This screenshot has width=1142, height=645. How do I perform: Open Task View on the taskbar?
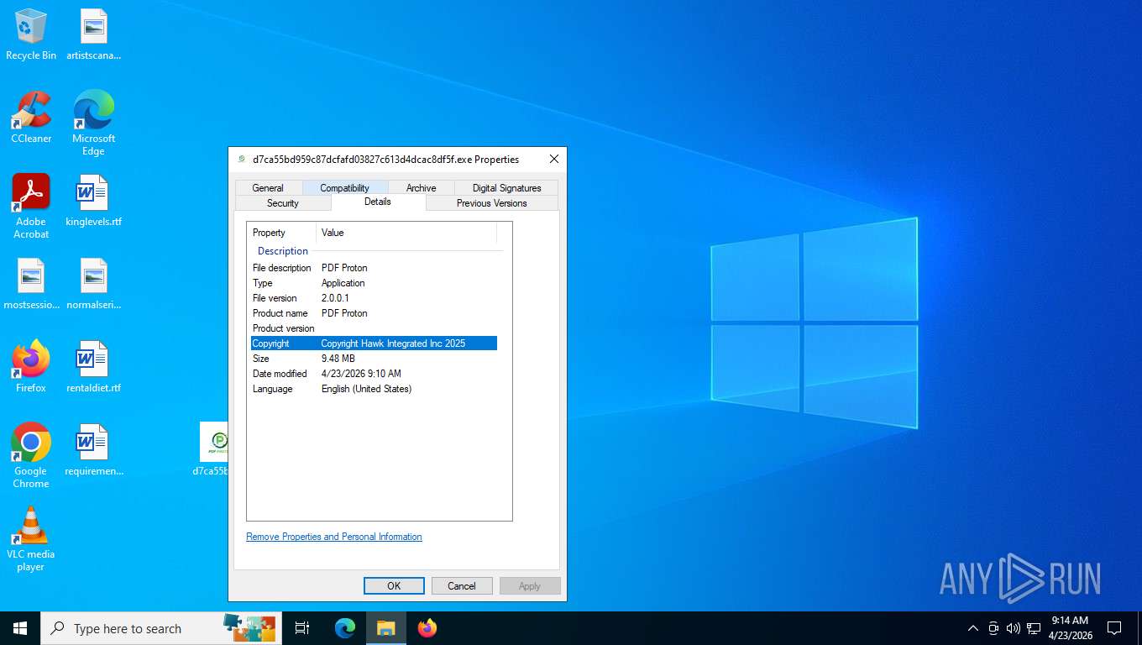302,628
